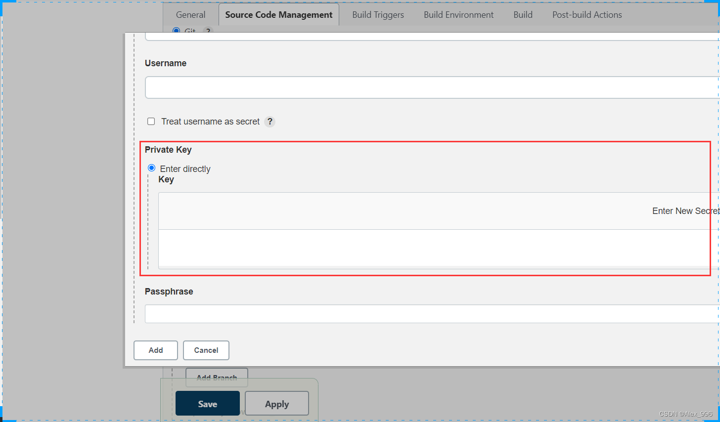Click the Add credentials button
The image size is (720, 422).
click(x=156, y=350)
